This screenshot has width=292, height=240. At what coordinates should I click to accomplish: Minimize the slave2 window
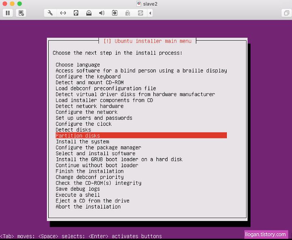[x=12, y=4]
